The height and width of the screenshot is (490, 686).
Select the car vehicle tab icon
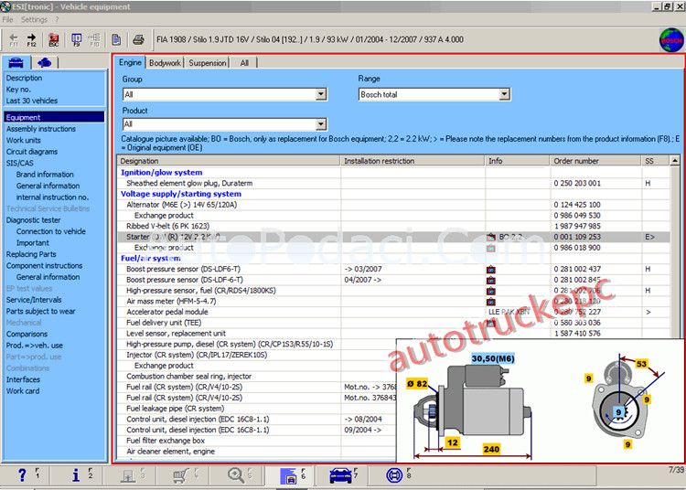pos(16,62)
